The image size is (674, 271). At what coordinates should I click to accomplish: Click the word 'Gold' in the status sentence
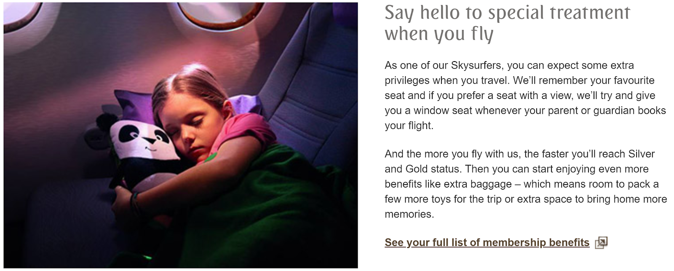(x=417, y=169)
